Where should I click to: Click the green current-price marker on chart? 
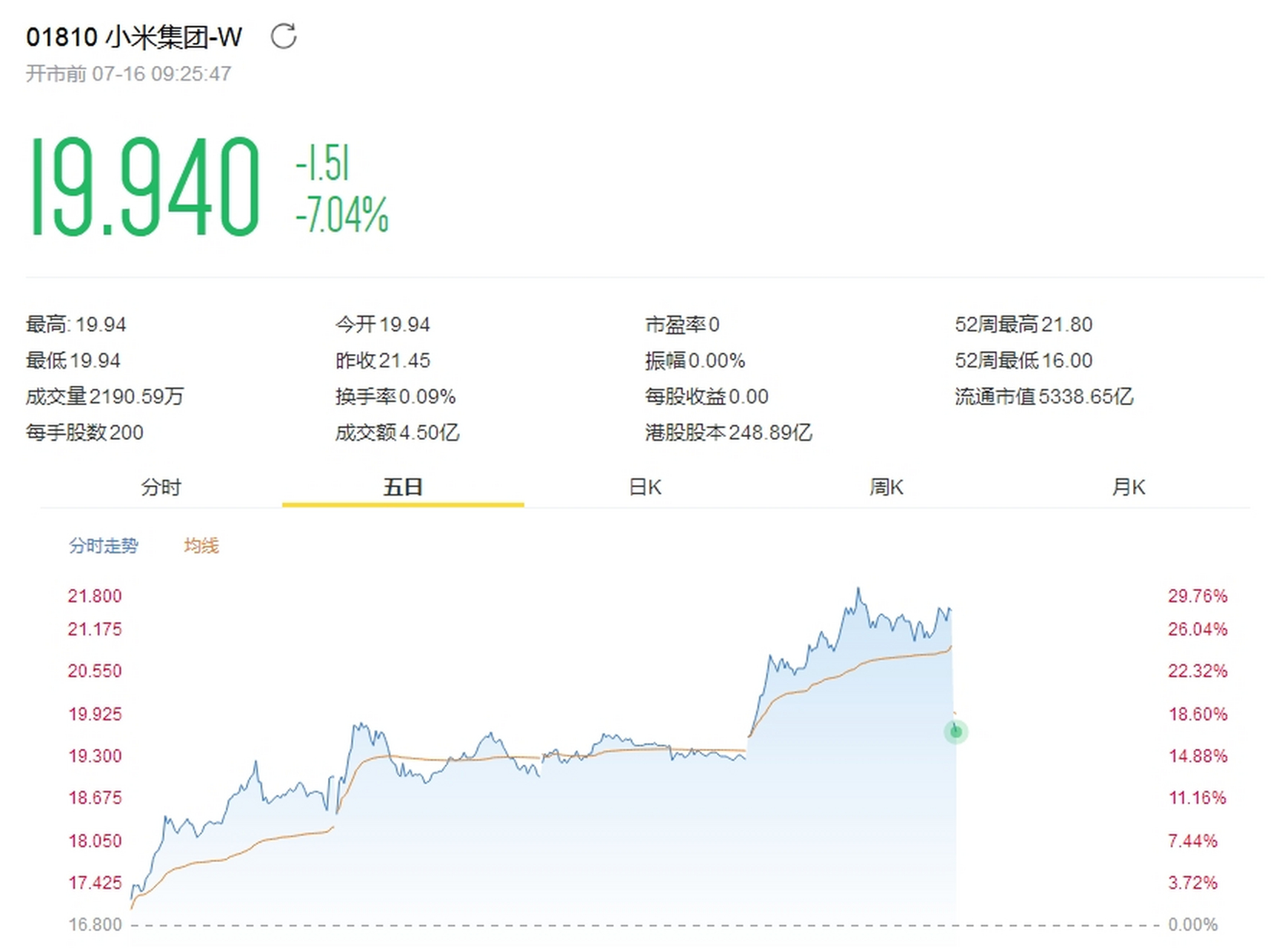[x=956, y=732]
